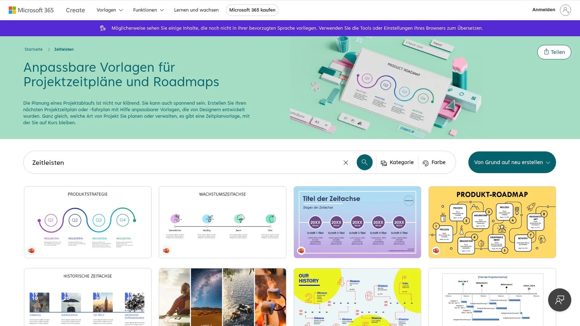Image resolution: width=580 pixels, height=326 pixels.
Task: Open the Farbe color filter
Action: pyautogui.click(x=434, y=163)
